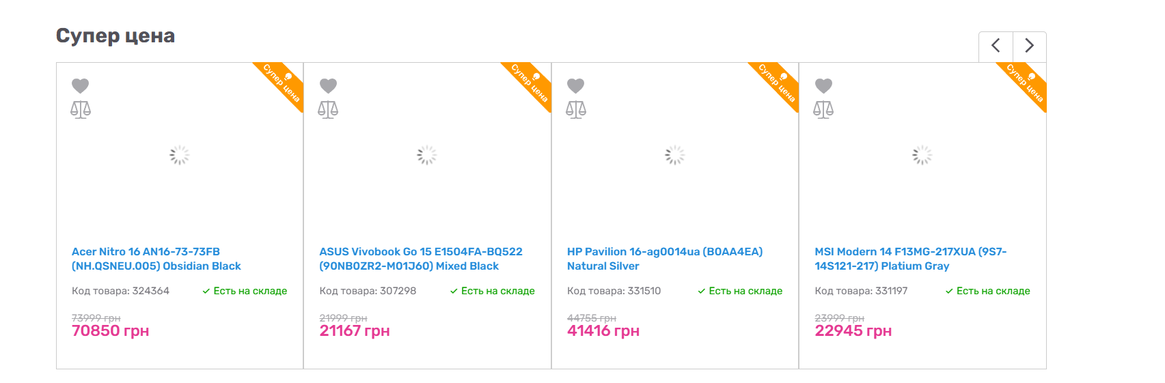The image size is (1165, 383).
Task: Go to previous carousel slide arrow
Action: click(996, 46)
